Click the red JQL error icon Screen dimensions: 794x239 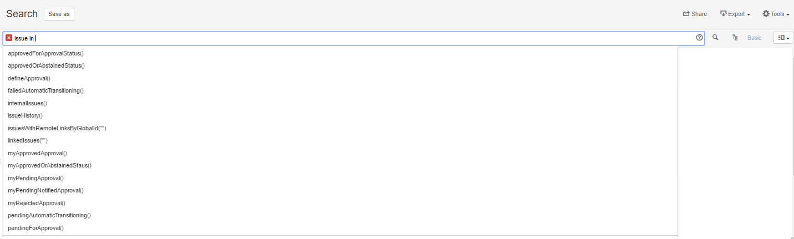point(9,38)
